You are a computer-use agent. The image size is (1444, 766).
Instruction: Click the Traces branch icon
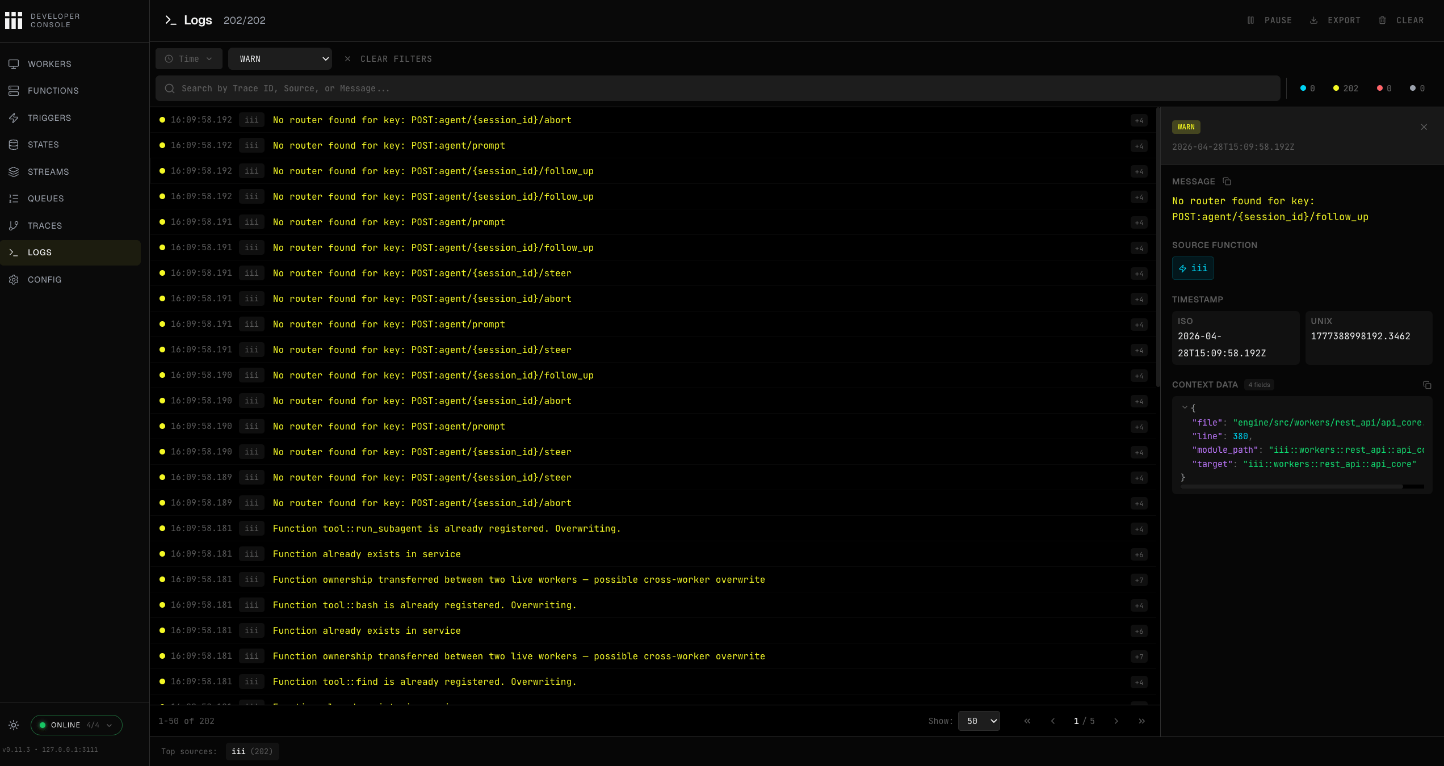(x=14, y=226)
